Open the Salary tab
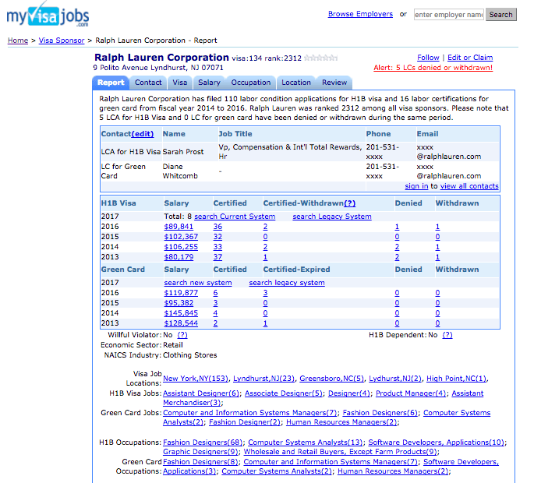The image size is (534, 483). click(x=209, y=83)
